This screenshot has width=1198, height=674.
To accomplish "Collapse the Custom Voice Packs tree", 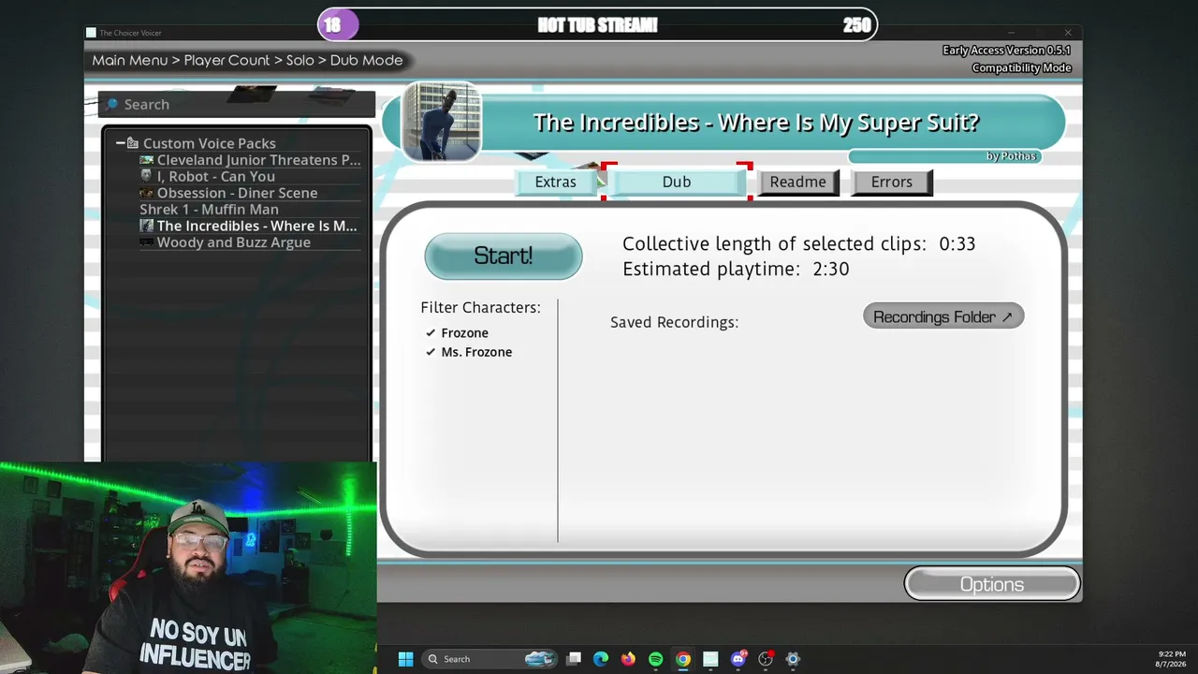I will (x=120, y=143).
